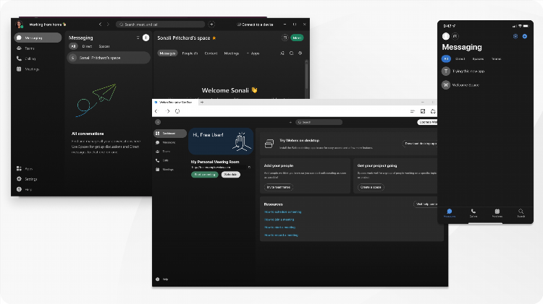Open How to record a meeting link
Image resolution: width=543 pixels, height=304 pixels.
pyautogui.click(x=281, y=235)
